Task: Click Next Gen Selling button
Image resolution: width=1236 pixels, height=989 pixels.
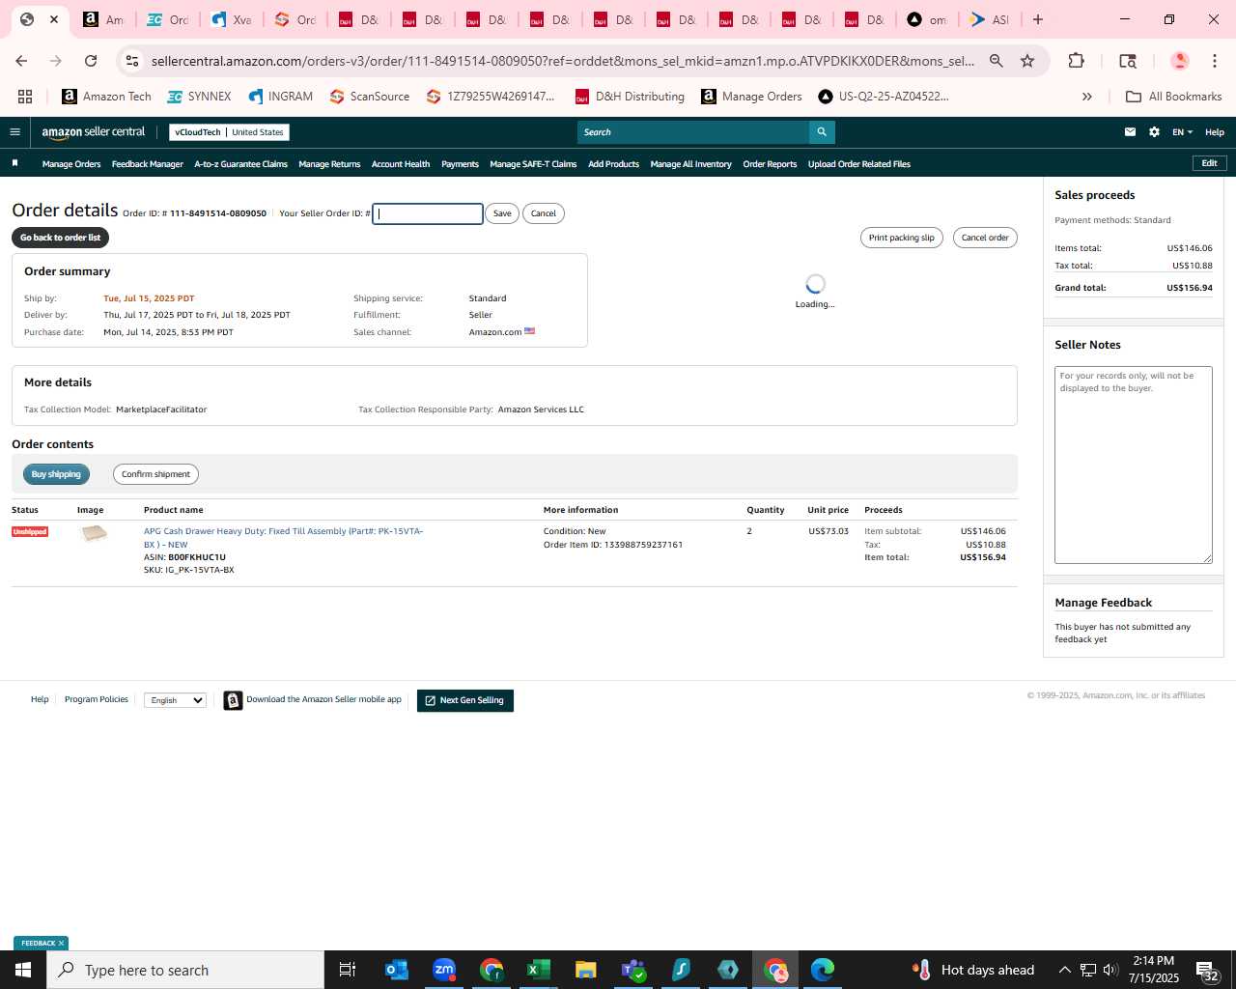Action: point(464,700)
